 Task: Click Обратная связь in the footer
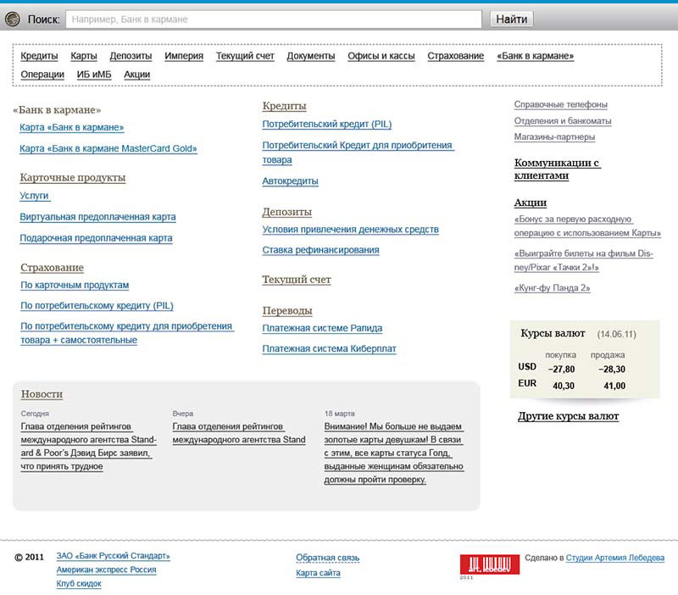click(x=327, y=558)
